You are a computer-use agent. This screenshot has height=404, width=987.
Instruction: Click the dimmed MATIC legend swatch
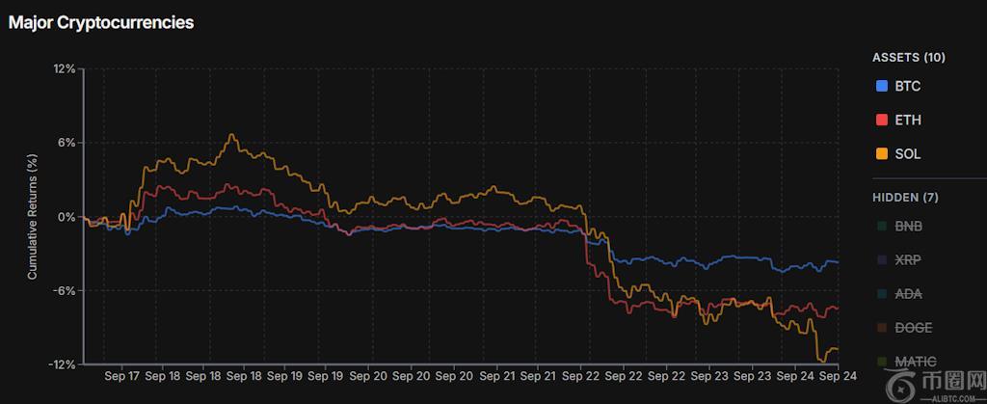pos(881,363)
